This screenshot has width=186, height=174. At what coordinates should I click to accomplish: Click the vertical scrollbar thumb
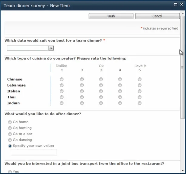point(183,67)
